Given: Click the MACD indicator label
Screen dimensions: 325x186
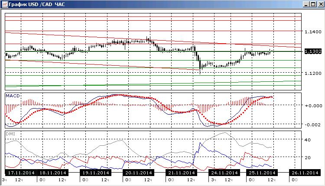Looking at the screenshot, I should click(13, 96).
